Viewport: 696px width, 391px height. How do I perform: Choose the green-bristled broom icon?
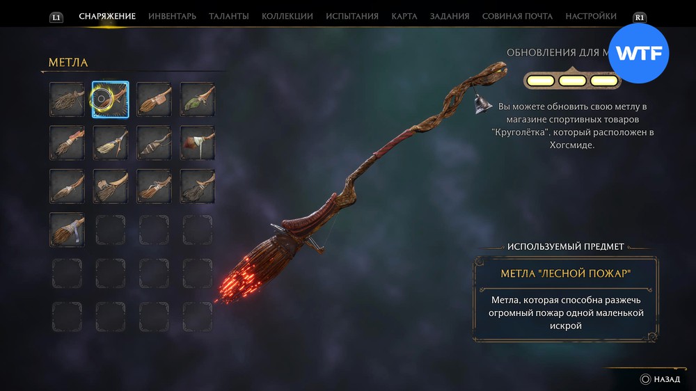198,99
